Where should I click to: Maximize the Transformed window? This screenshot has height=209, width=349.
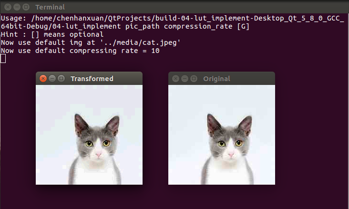(61, 78)
